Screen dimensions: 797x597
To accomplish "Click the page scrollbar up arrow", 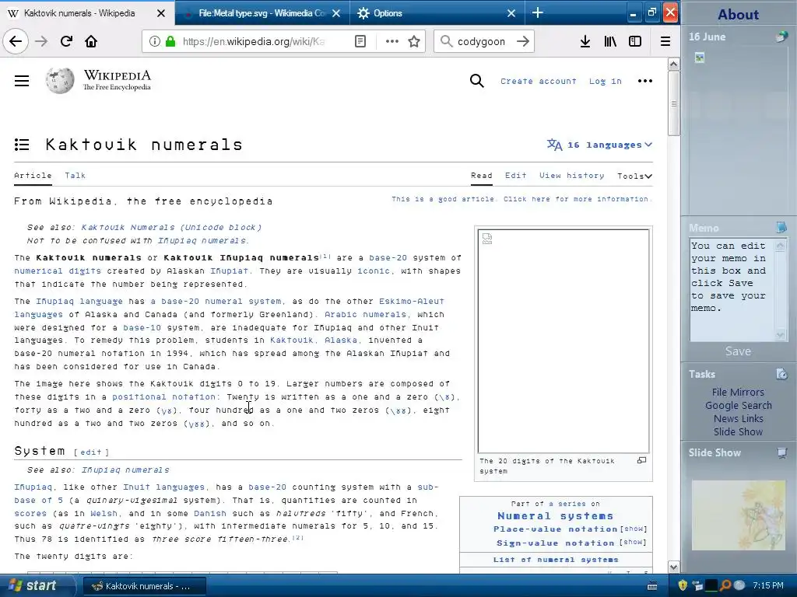I will [673, 65].
